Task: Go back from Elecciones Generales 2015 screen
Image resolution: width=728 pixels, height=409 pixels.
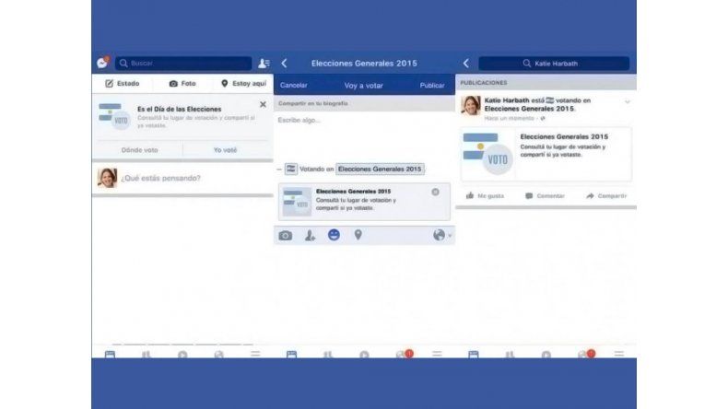Action: pyautogui.click(x=284, y=64)
